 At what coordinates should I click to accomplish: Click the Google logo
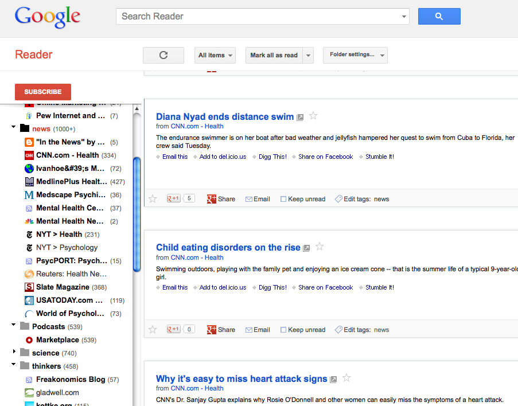47,17
